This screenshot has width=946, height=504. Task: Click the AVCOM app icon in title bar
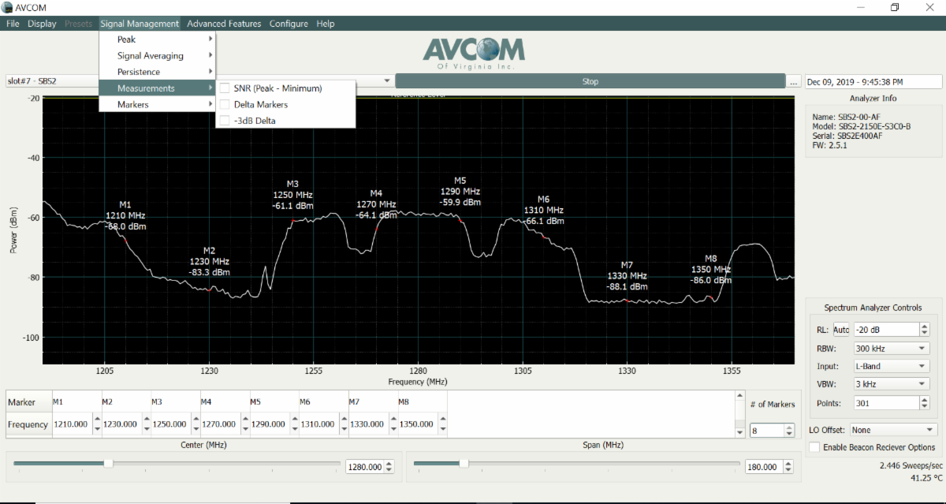[8, 7]
